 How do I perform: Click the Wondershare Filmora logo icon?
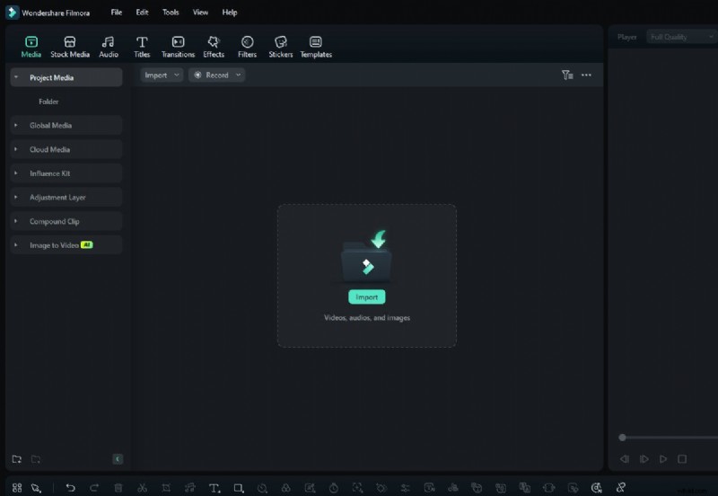pos(12,13)
